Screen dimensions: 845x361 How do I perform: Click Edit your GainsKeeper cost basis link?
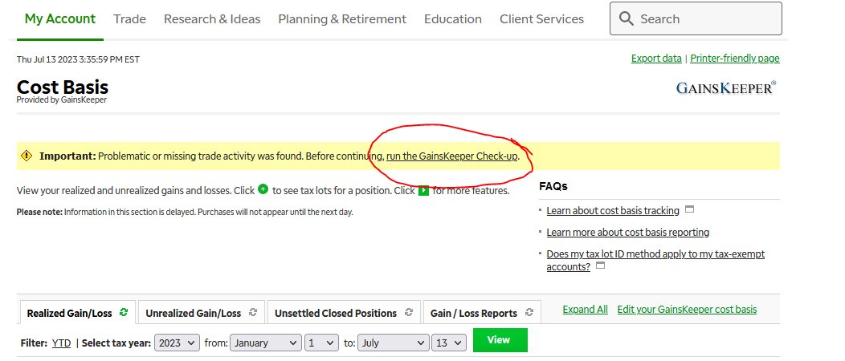pyautogui.click(x=687, y=310)
